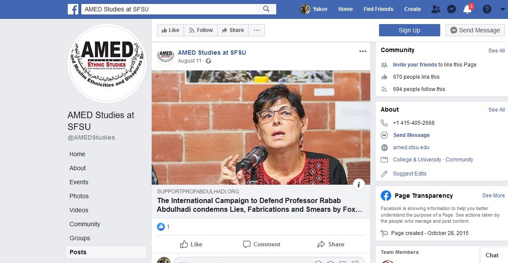Open the Events tab in the sidebar
Image resolution: width=508 pixels, height=263 pixels.
coord(79,182)
